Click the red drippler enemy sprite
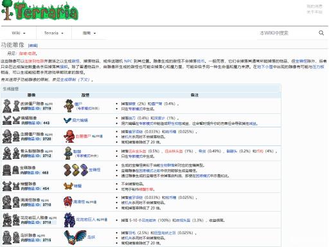 point(68,202)
